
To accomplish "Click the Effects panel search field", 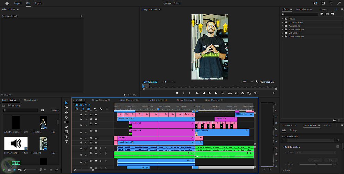I will coord(299,14).
